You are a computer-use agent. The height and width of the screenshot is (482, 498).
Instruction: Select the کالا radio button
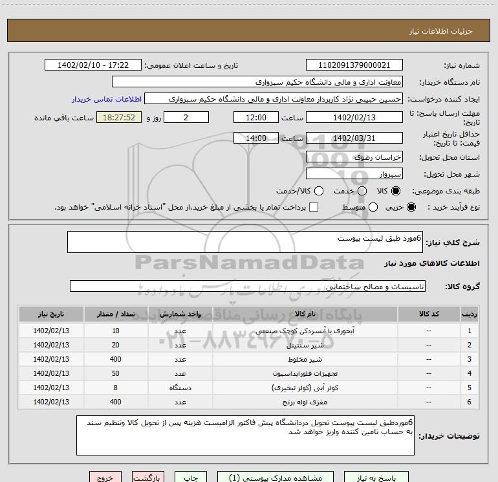pos(396,191)
